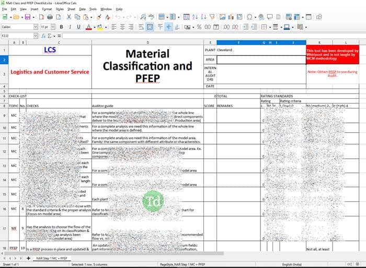Create a new spreadsheet with the New icon
Image resolution: width=366 pixels, height=268 pixels.
(x=5, y=17)
